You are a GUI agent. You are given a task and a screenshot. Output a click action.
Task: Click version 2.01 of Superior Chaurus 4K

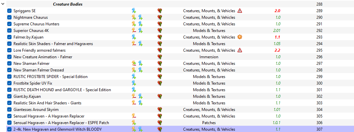point(277,31)
